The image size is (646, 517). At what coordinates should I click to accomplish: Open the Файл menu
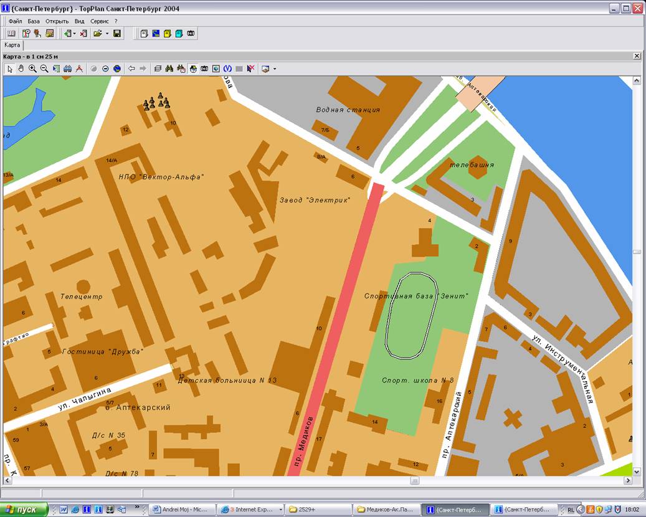pyautogui.click(x=15, y=21)
